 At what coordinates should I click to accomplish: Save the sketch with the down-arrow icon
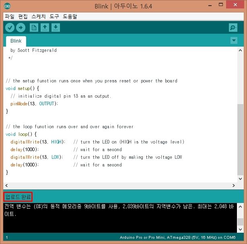point(56,28)
